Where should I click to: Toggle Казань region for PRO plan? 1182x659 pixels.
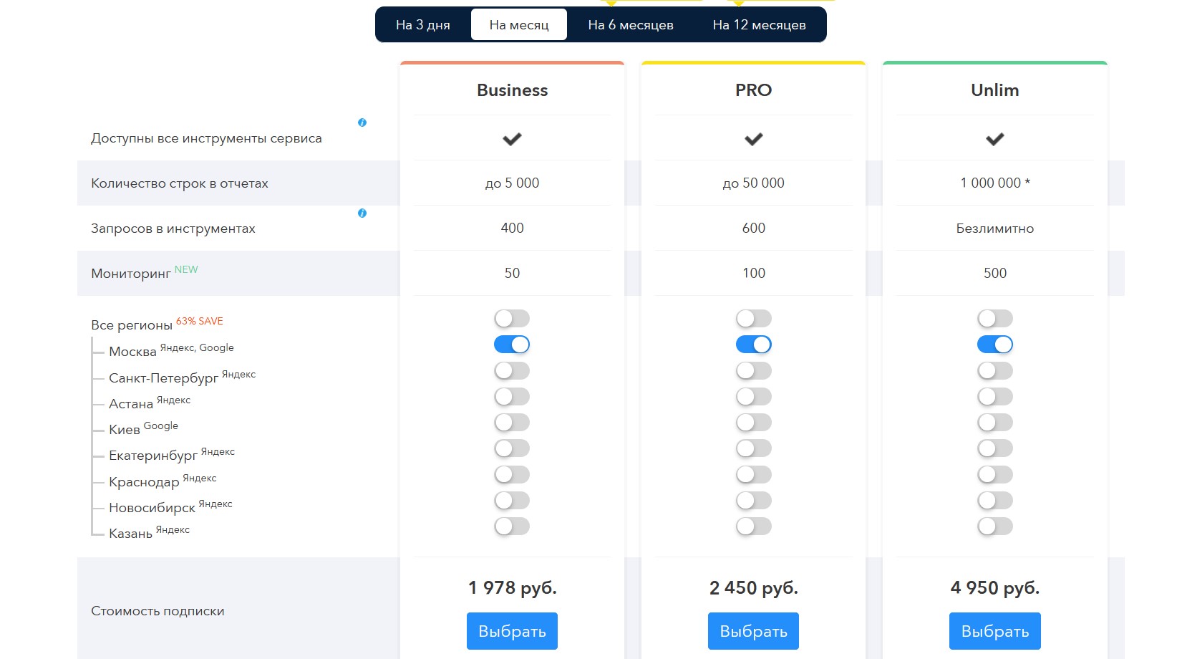click(753, 526)
